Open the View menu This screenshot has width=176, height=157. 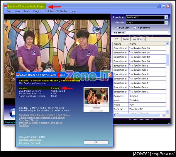[17, 11]
